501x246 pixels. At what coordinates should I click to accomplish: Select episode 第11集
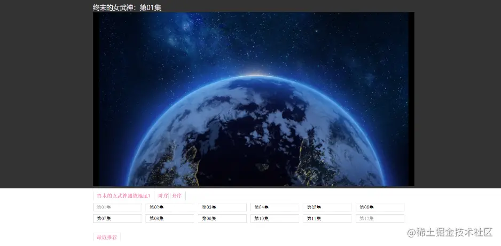point(327,219)
